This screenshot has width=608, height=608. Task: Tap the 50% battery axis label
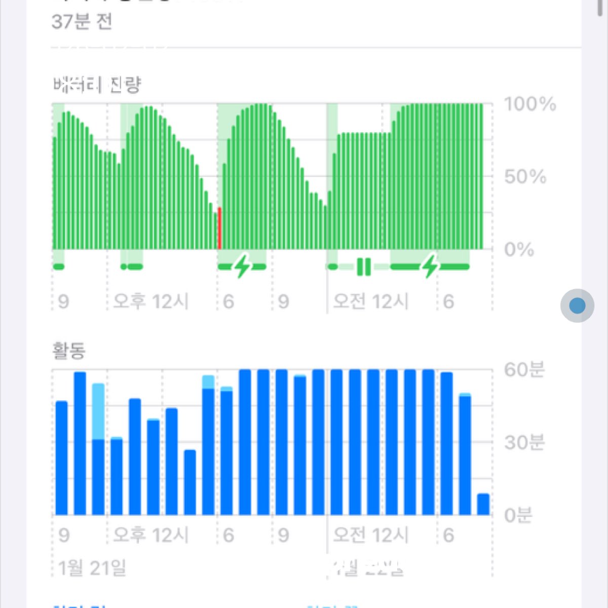pyautogui.click(x=525, y=177)
